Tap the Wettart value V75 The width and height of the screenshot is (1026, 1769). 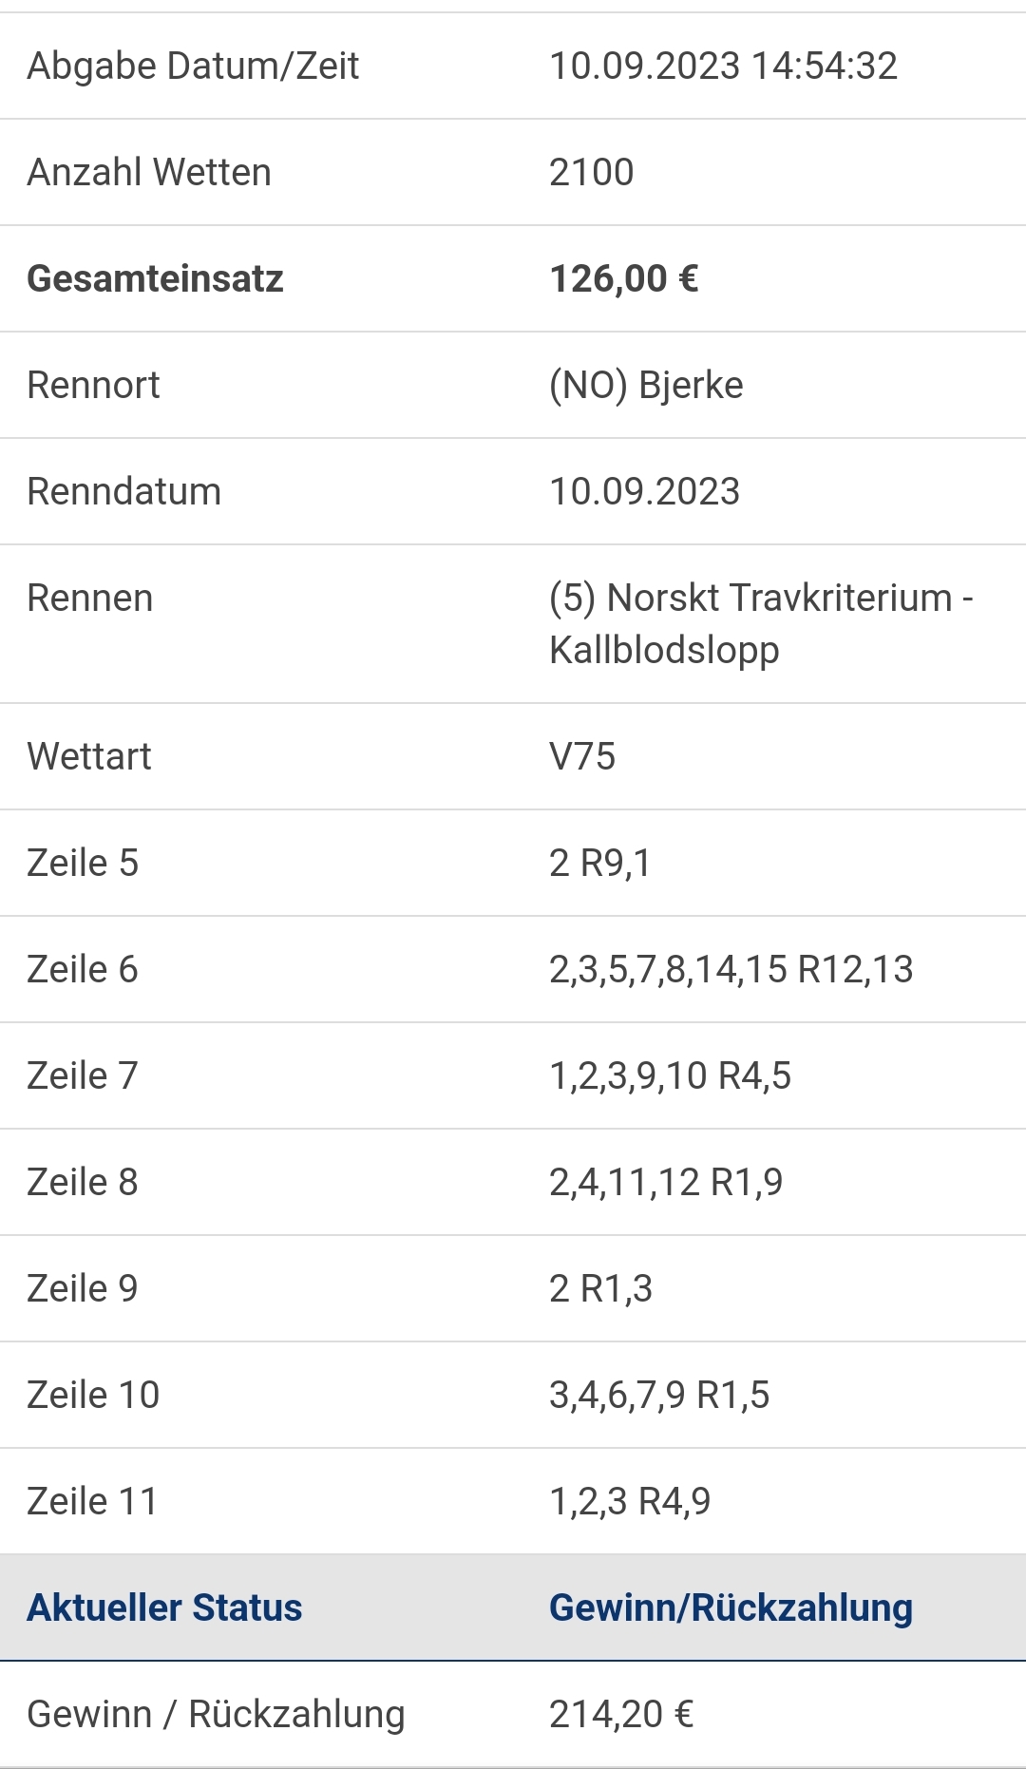tap(582, 757)
